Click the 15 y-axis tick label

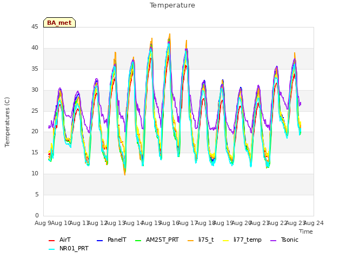tap(35, 153)
